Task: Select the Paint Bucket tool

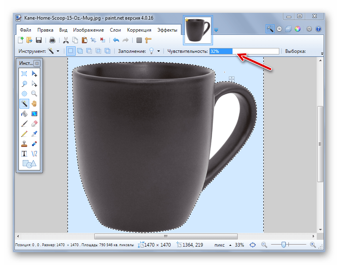Action: (x=24, y=114)
